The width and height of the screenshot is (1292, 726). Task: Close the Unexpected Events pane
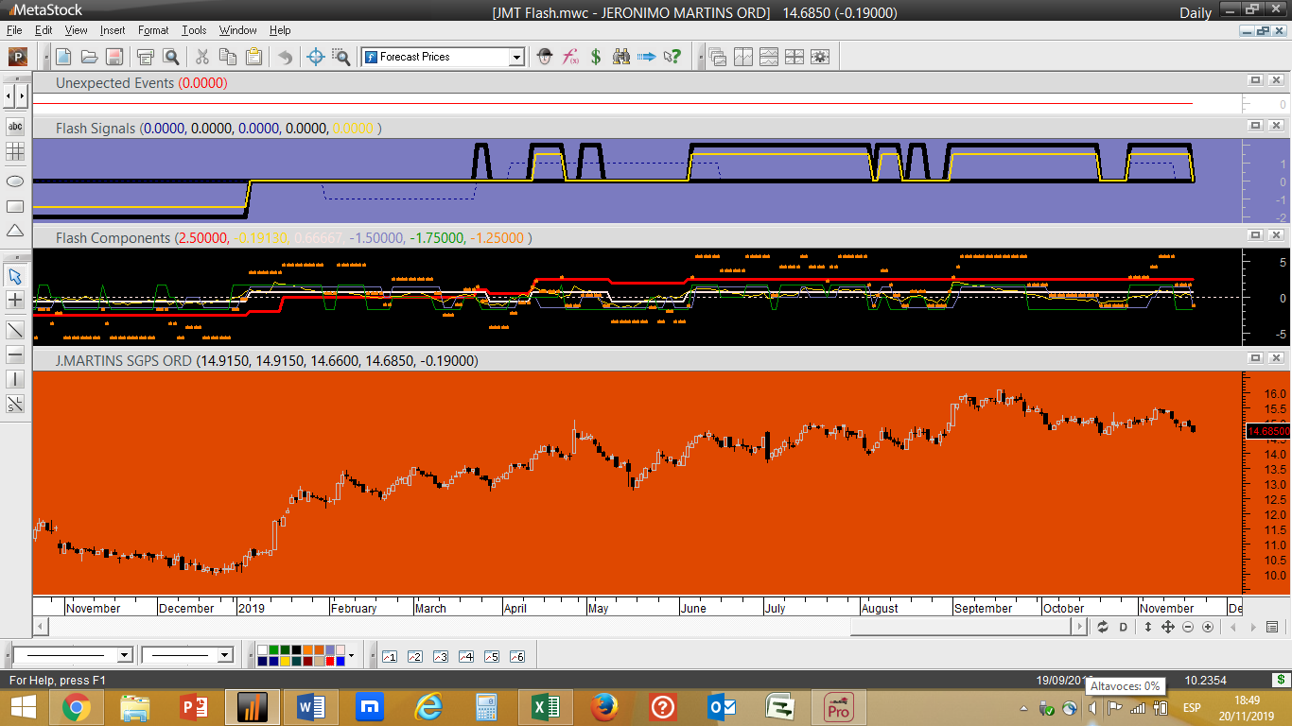tap(1276, 80)
